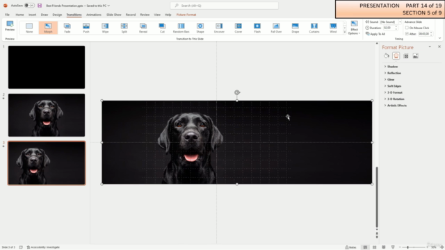The height and width of the screenshot is (250, 445).
Task: Open the Design tab
Action: click(x=57, y=15)
